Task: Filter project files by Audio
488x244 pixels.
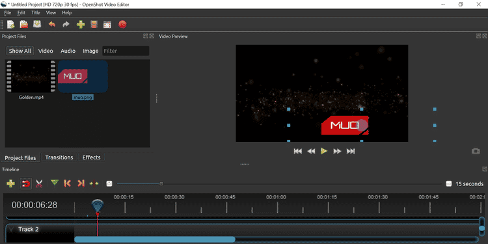Action: coord(68,51)
